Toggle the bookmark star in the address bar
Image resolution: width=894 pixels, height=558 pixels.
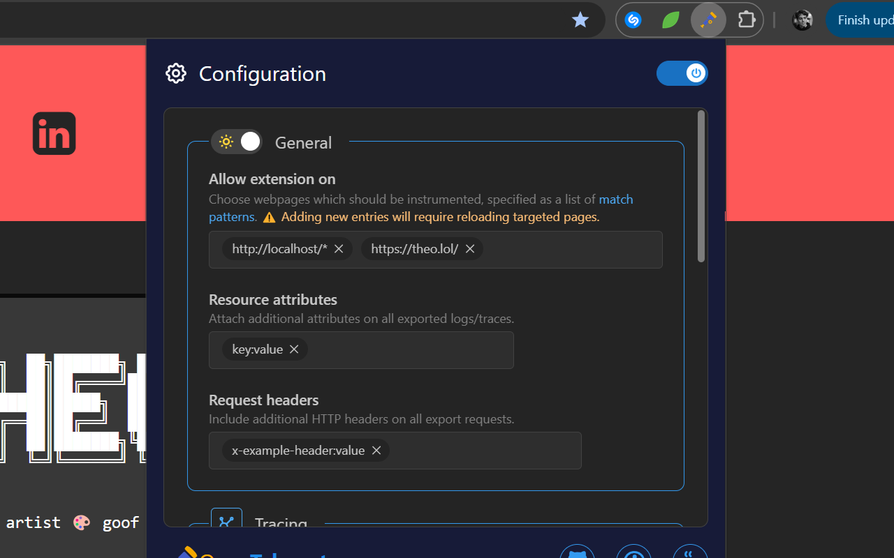click(x=580, y=20)
